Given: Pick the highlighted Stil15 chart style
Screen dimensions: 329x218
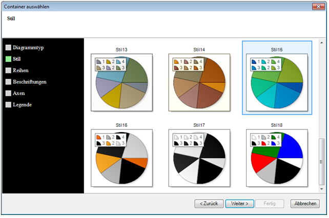Looking at the screenshot, I should (x=277, y=82).
